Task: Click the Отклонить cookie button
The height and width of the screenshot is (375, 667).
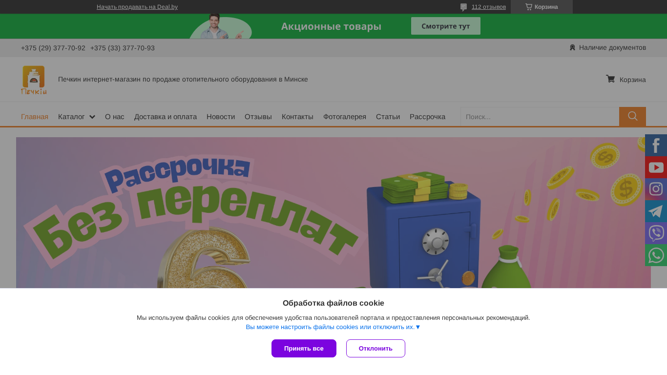Action: pos(375,348)
